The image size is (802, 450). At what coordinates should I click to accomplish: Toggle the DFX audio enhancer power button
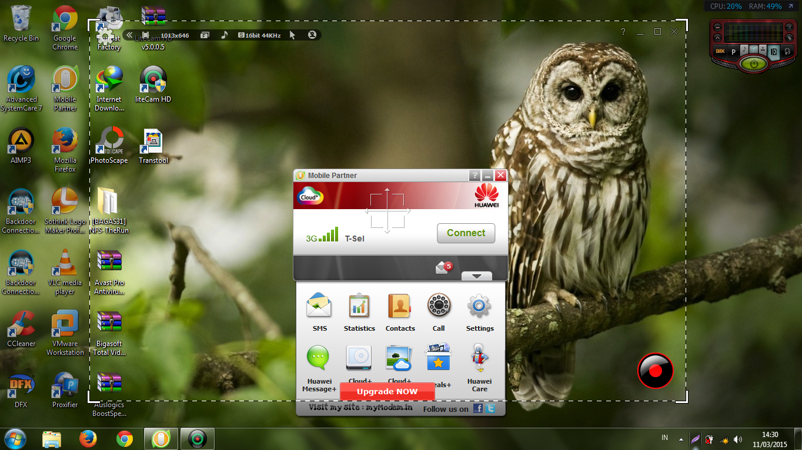click(753, 65)
